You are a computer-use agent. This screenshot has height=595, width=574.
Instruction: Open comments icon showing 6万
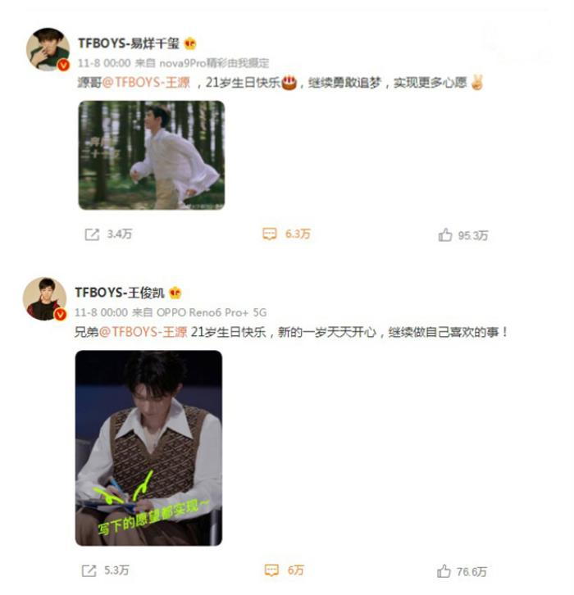point(271,570)
